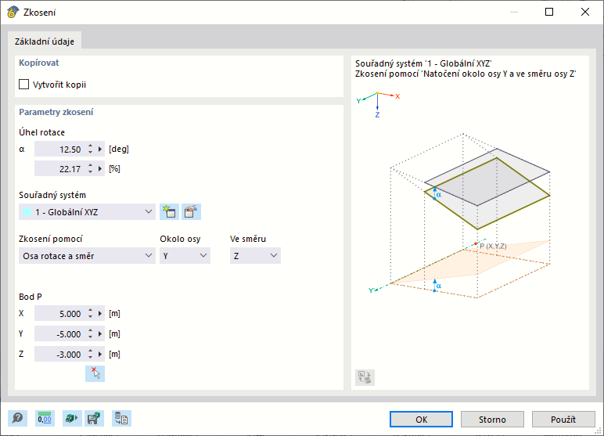This screenshot has height=436, width=604.
Task: Click the Bod P X coordinate field
Action: point(60,314)
